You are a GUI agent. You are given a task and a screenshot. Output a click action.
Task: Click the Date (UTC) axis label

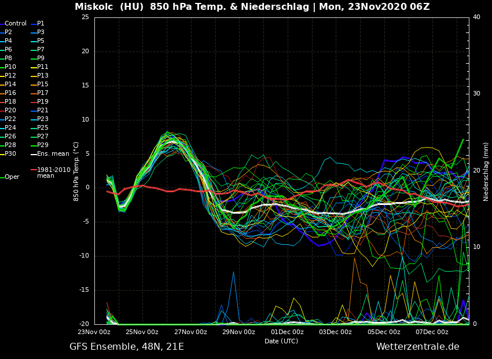281,341
